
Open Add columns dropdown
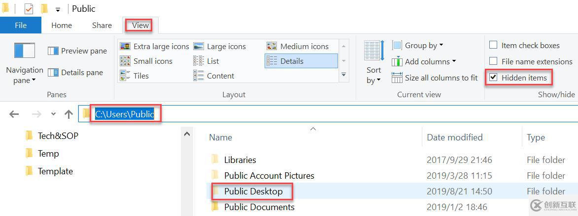pyautogui.click(x=424, y=61)
